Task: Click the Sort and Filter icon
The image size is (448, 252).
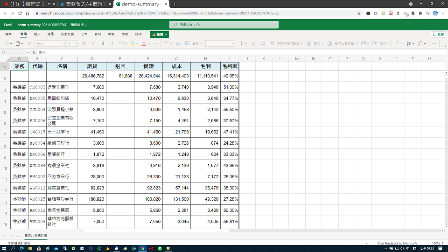Action: point(409,43)
